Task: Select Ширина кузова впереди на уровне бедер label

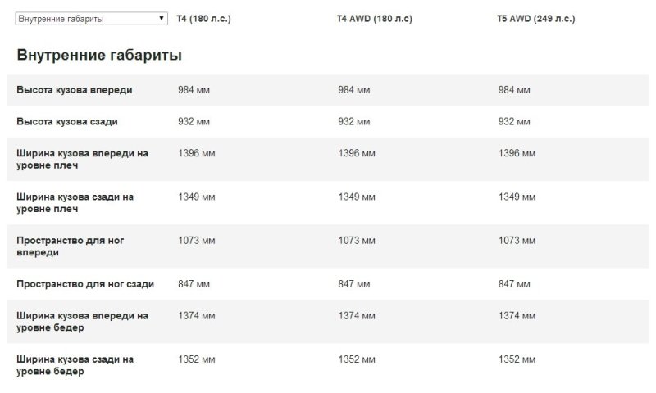Action: [82, 321]
